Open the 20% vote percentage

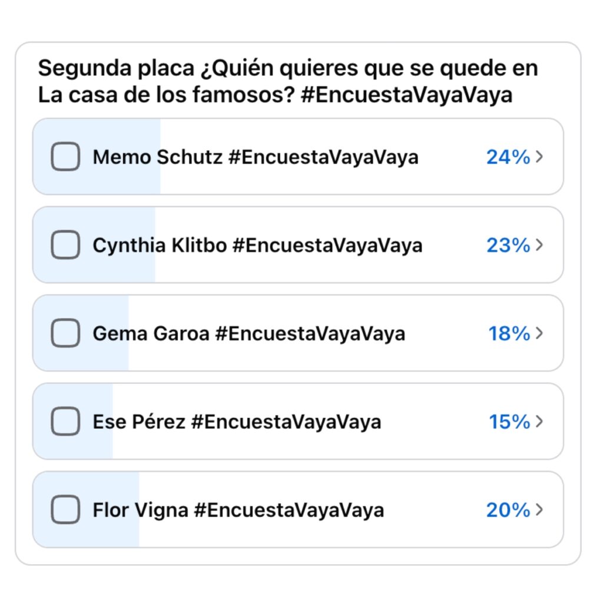click(x=508, y=510)
